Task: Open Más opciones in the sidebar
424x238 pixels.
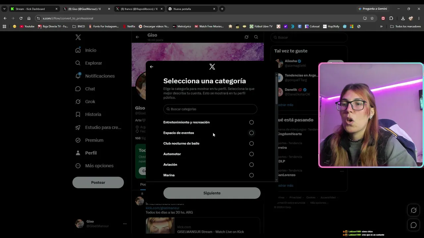Action: click(x=94, y=166)
